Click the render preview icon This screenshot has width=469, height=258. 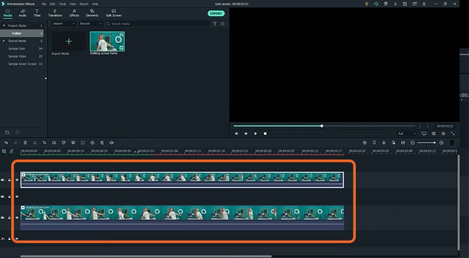pyautogui.click(x=365, y=143)
